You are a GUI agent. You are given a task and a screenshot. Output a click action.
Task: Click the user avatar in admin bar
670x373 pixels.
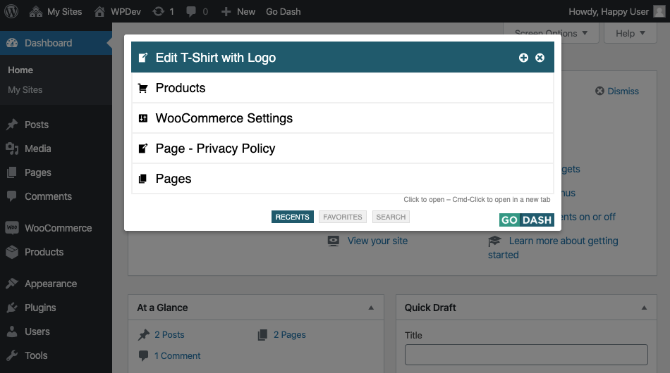click(659, 11)
